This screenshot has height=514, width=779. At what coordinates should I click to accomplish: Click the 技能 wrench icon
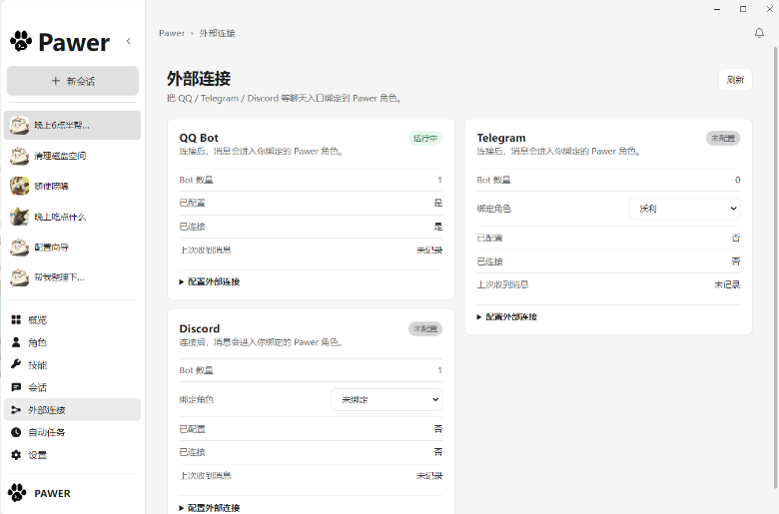pos(16,364)
